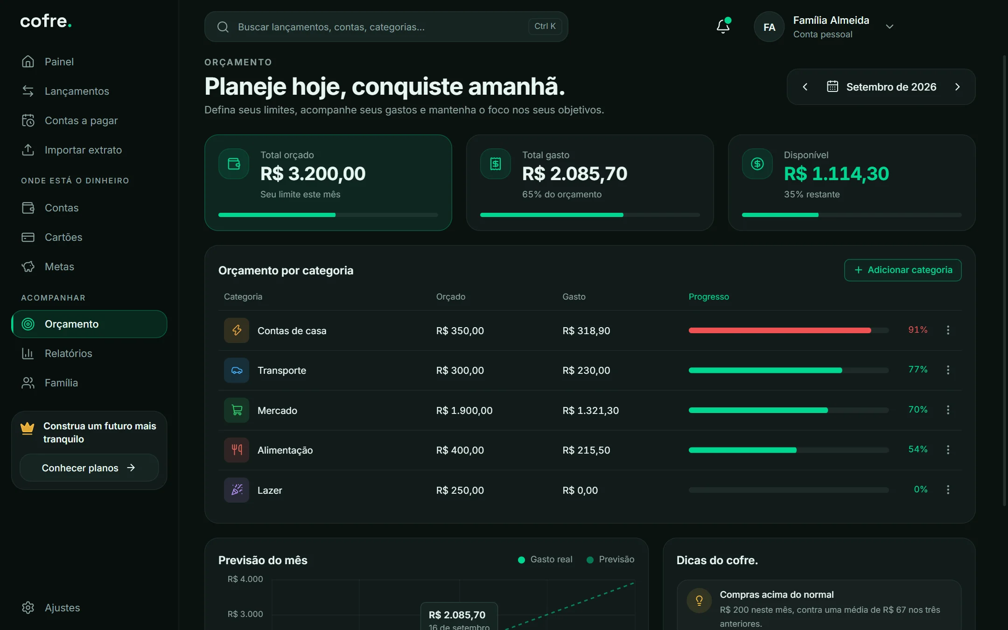
Task: Open options menu for Alimentação row
Action: [x=948, y=449]
